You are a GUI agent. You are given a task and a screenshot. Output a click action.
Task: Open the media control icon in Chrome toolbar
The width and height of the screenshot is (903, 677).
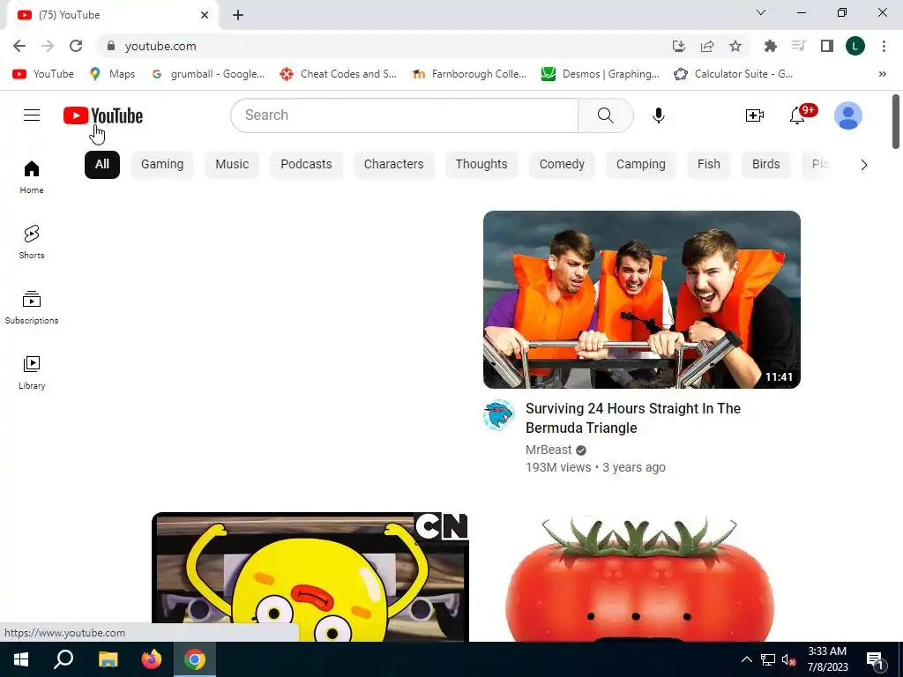[799, 46]
